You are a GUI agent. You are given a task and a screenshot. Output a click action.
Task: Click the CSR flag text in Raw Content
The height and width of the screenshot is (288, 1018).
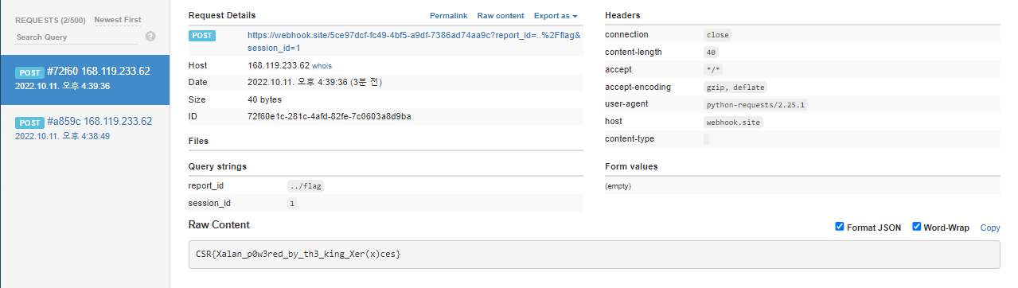(298, 255)
